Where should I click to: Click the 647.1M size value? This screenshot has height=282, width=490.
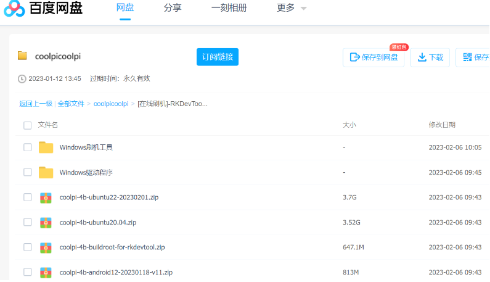click(353, 247)
